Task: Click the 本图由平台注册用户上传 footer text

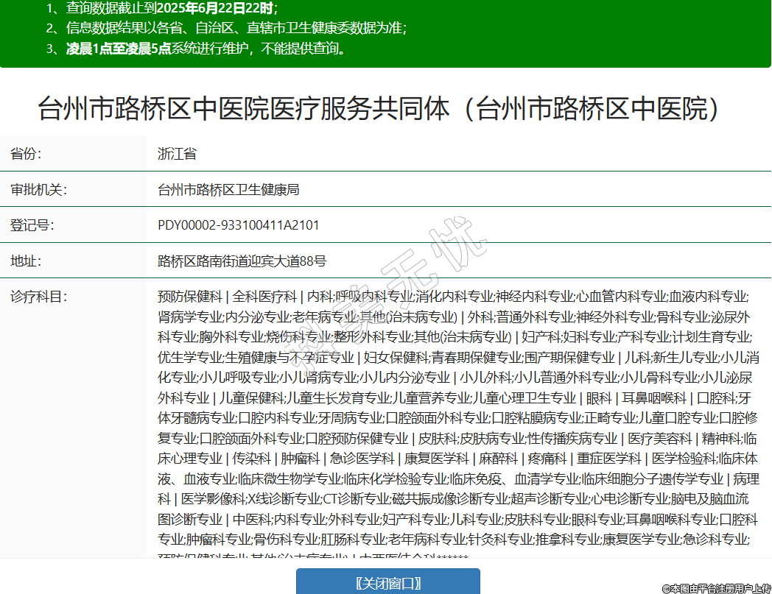Action: [716, 588]
